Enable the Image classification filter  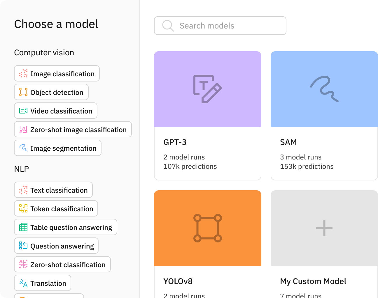pyautogui.click(x=57, y=73)
